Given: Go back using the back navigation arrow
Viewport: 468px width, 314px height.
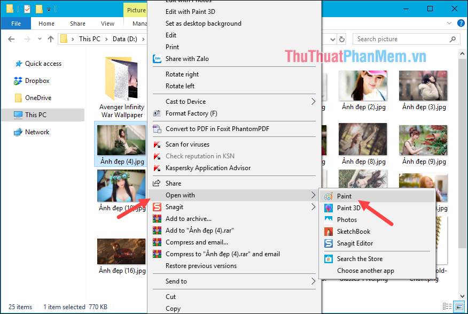Looking at the screenshot, I should pos(11,39).
